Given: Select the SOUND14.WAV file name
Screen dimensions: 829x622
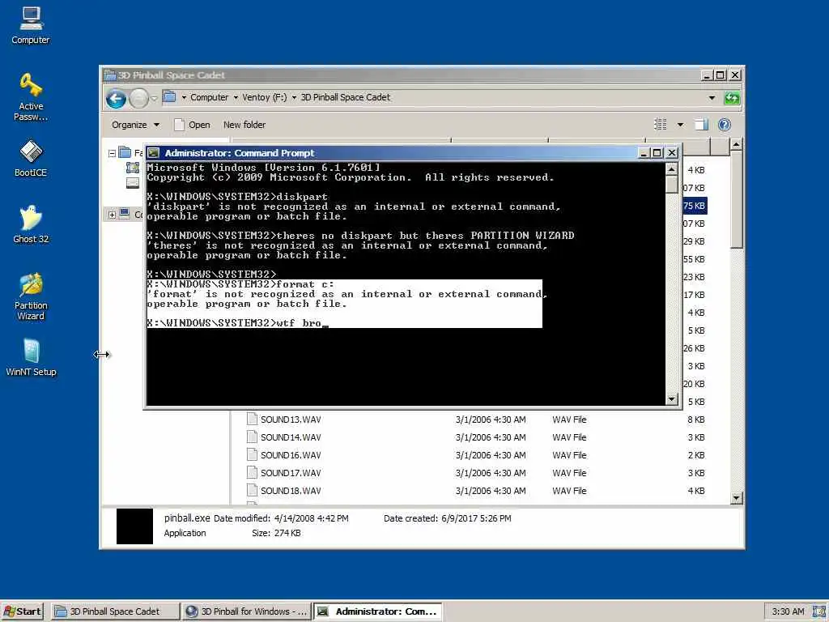Looking at the screenshot, I should tap(291, 437).
